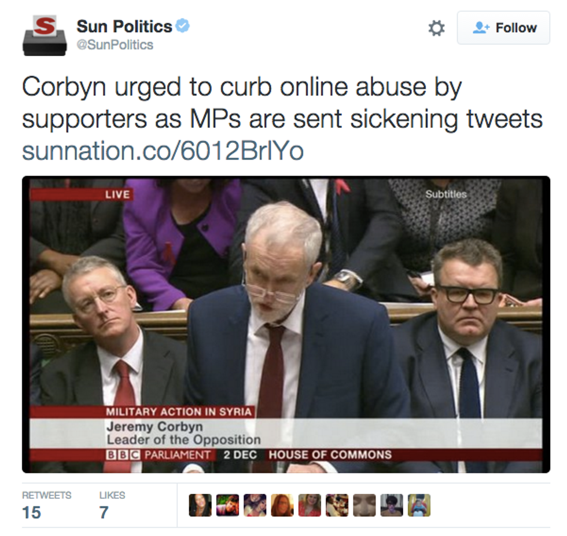Open the eighth liker's avatar
Screen dimensions: 567x536
point(392,505)
